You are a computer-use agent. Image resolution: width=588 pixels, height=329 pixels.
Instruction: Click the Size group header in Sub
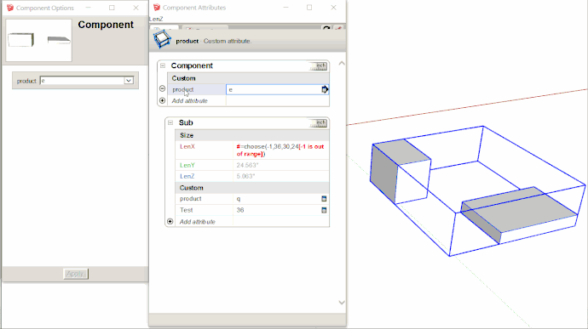[252, 135]
